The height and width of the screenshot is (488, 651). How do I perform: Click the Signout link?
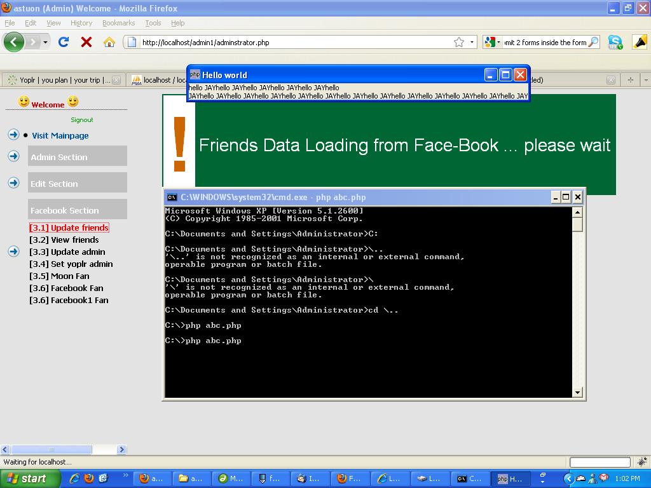82,120
